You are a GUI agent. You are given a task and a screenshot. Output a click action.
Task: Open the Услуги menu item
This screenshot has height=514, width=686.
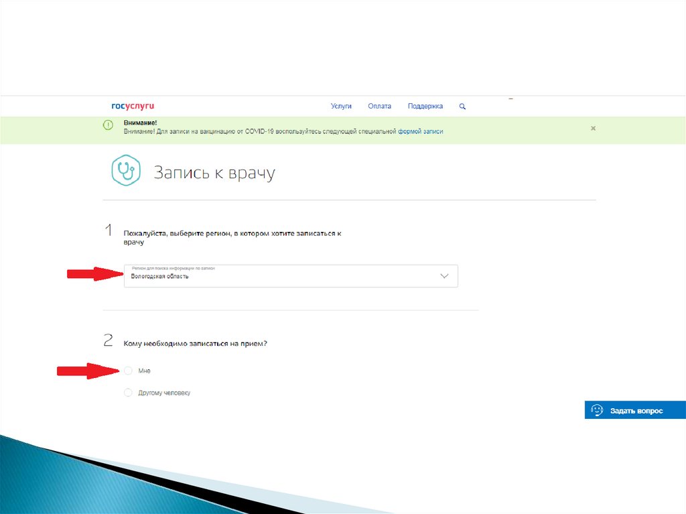[x=341, y=106]
